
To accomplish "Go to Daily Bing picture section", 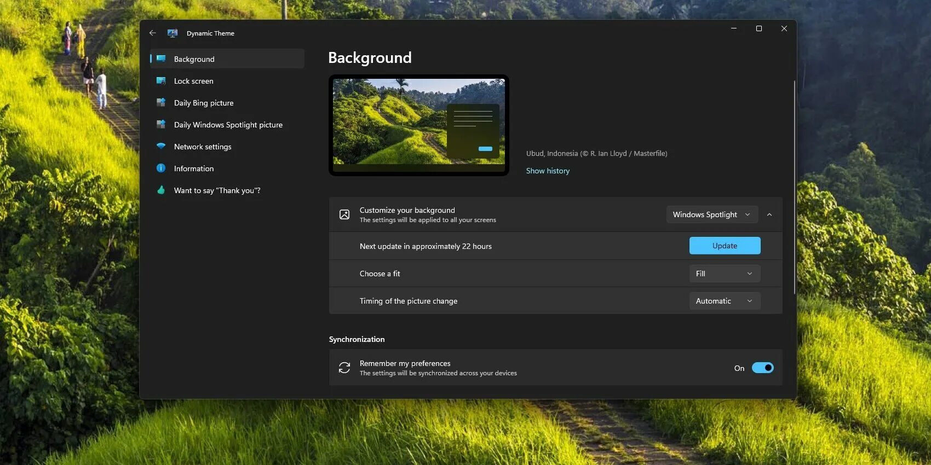I will 227,102.
